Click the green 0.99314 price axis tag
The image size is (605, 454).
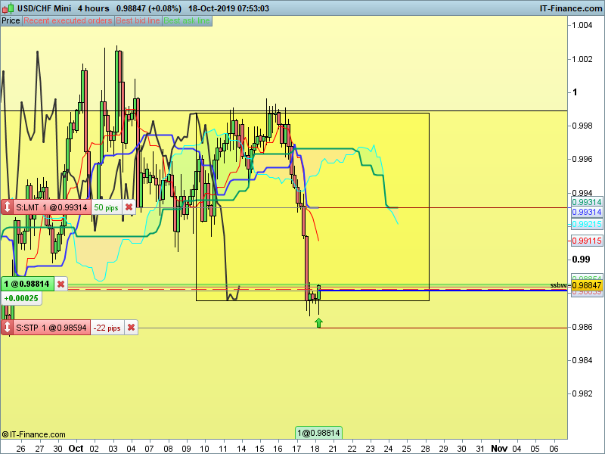point(587,202)
